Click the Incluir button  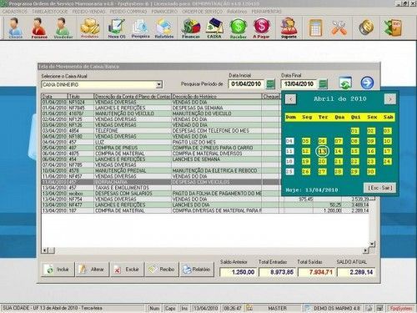(58, 270)
